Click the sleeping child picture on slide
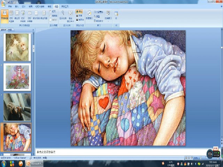Screen dimensions: 223x167 pyautogui.click(x=128, y=88)
